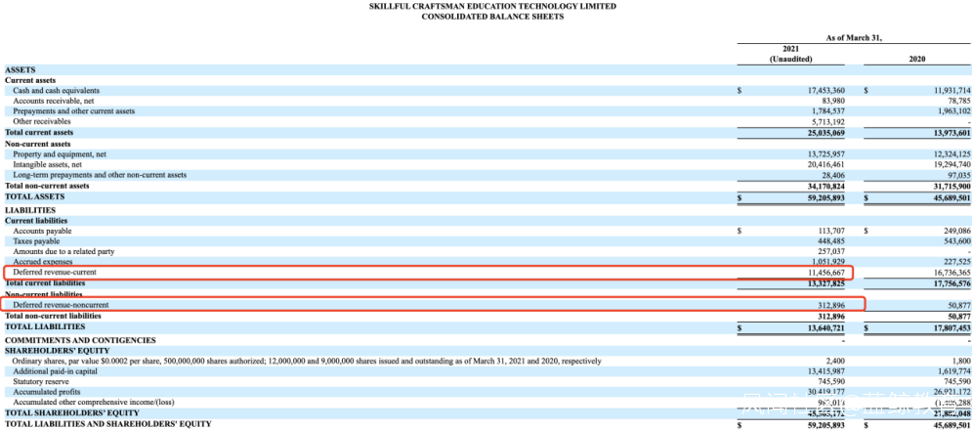This screenshot has height=430, width=972.
Task: Select the '2021 (Unaudited)' column header
Action: point(791,54)
